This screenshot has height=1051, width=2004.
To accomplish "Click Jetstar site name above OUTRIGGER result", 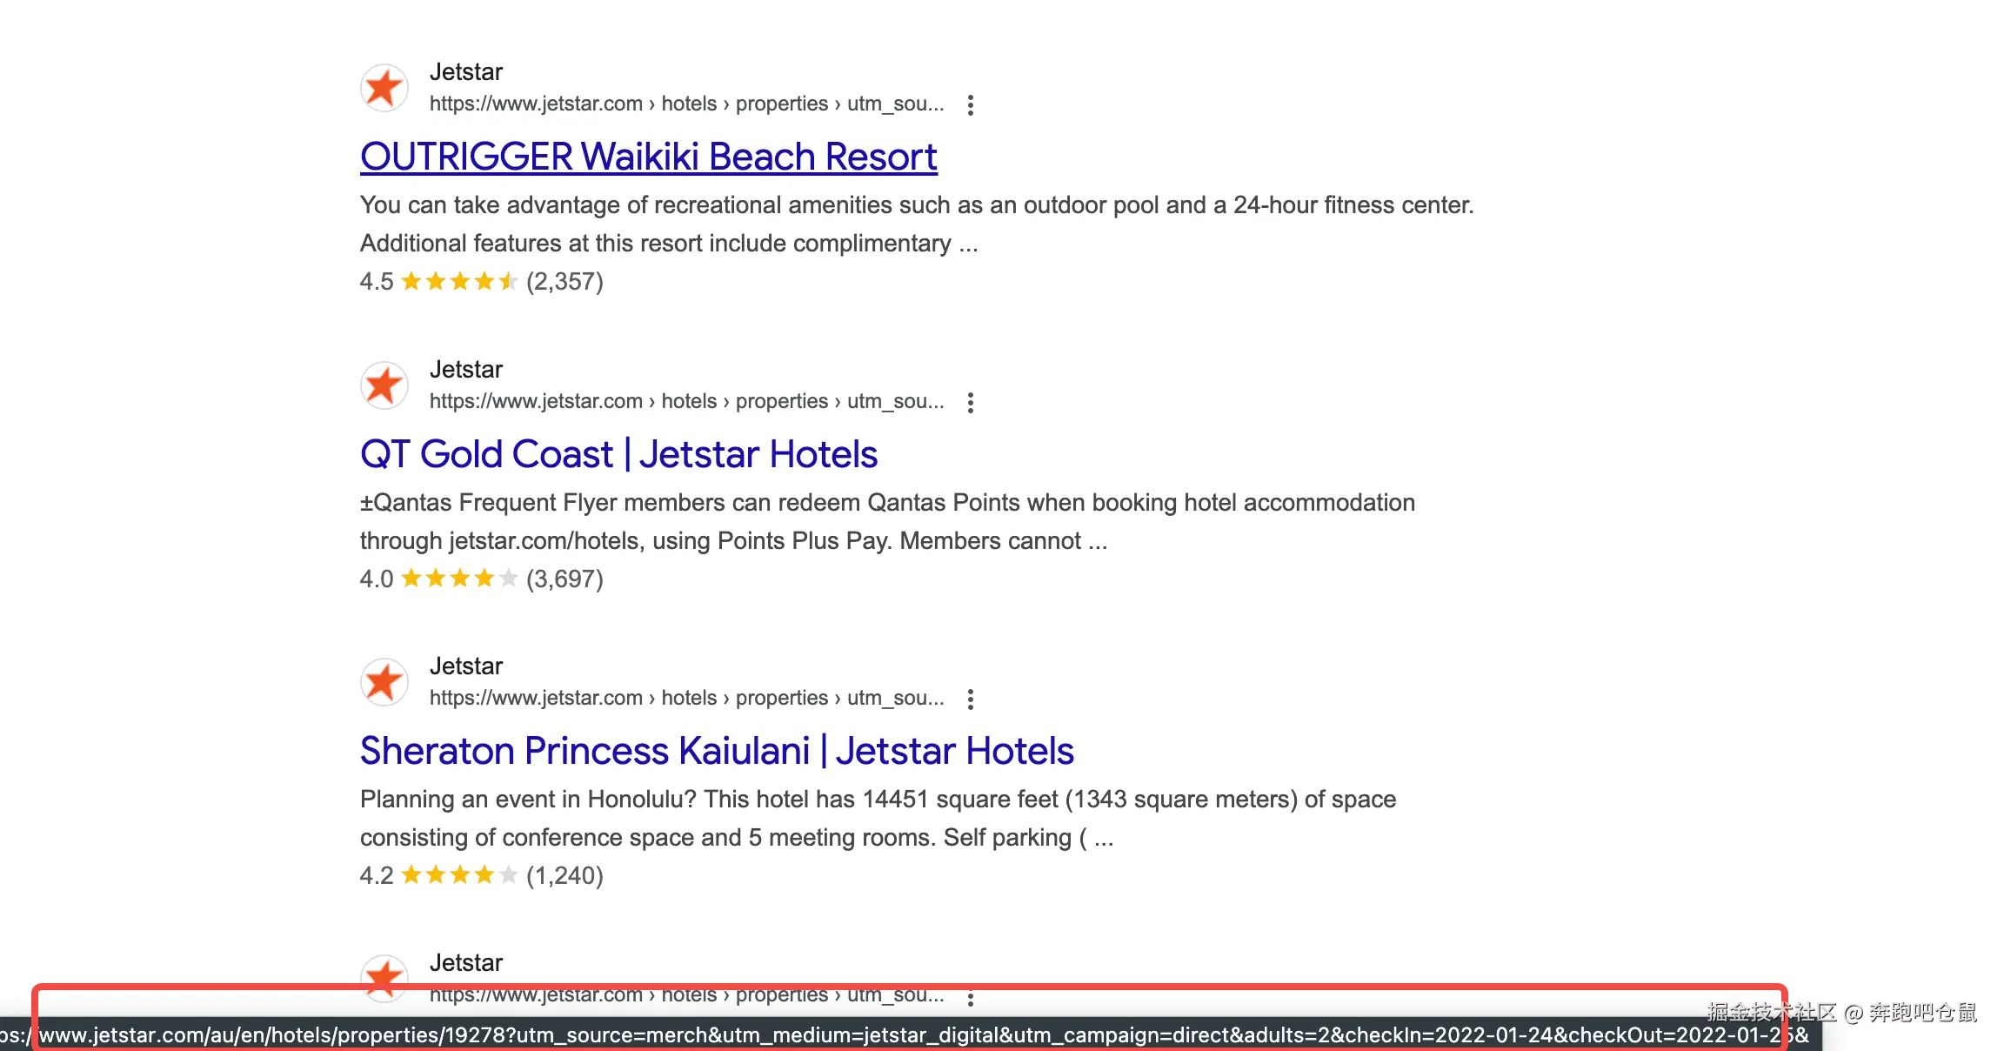I will pyautogui.click(x=466, y=72).
